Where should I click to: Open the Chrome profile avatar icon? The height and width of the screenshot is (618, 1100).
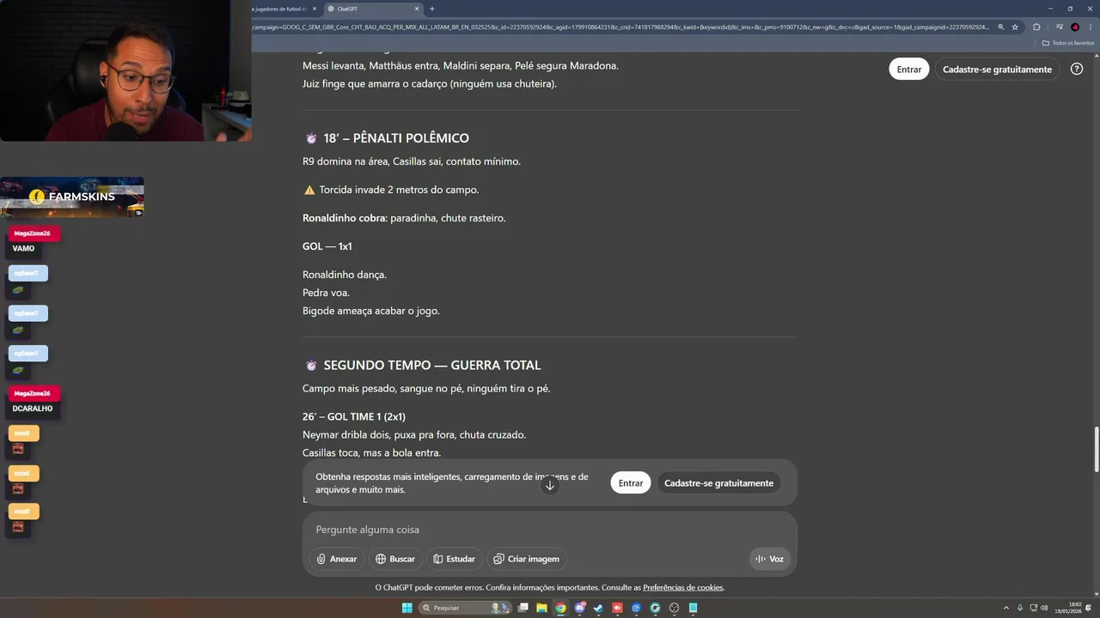pos(1075,27)
